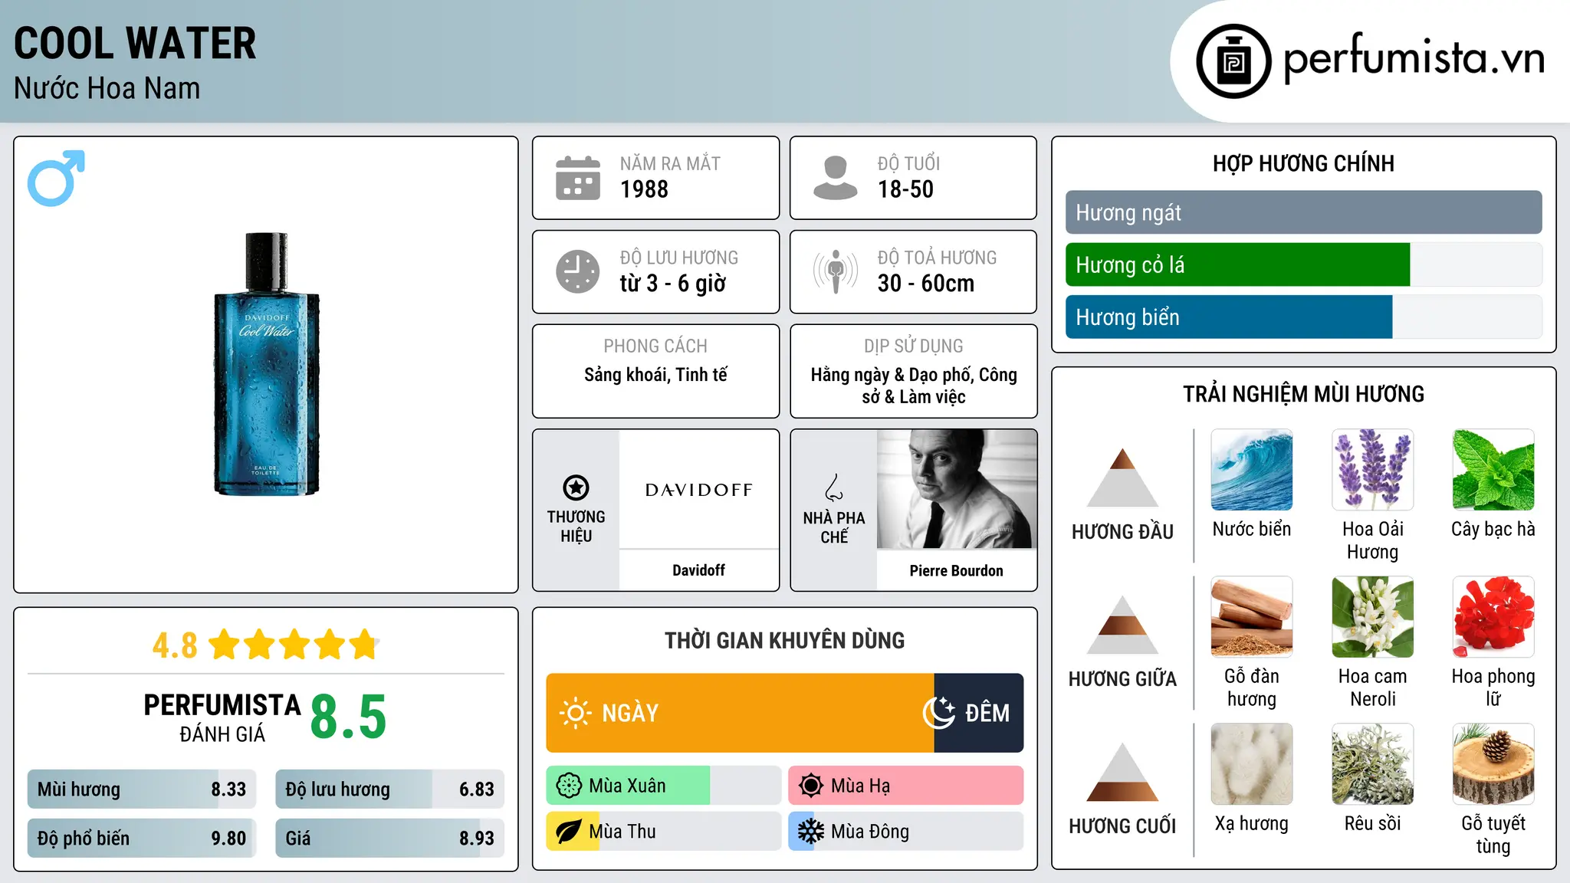The width and height of the screenshot is (1570, 883).
Task: Click the longevity value 'từ 3 - 6 giờ'
Action: point(673,284)
